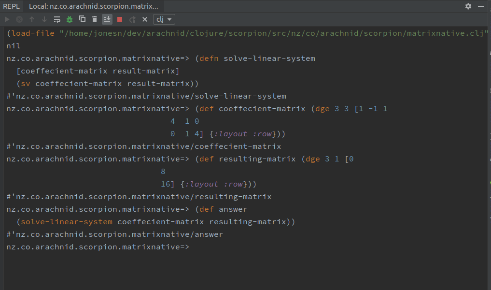Image resolution: width=491 pixels, height=290 pixels.
Task: Open REPL panel settings gear
Action: pos(468,6)
